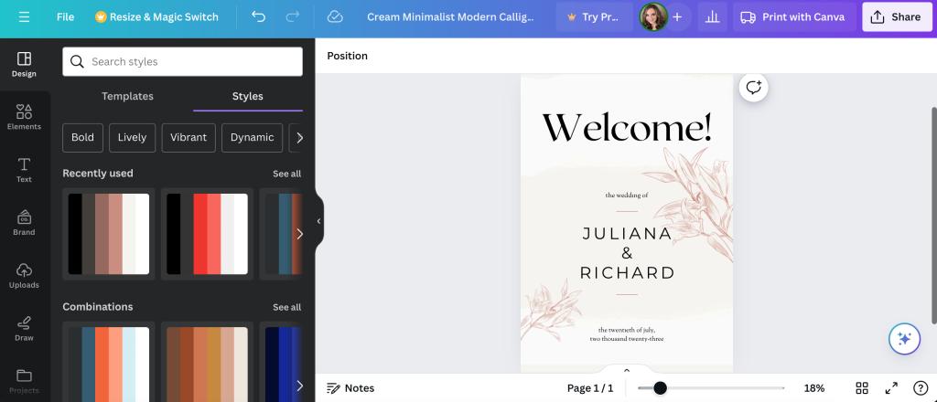Open the hamburger main menu
The width and height of the screenshot is (937, 402).
pyautogui.click(x=24, y=16)
